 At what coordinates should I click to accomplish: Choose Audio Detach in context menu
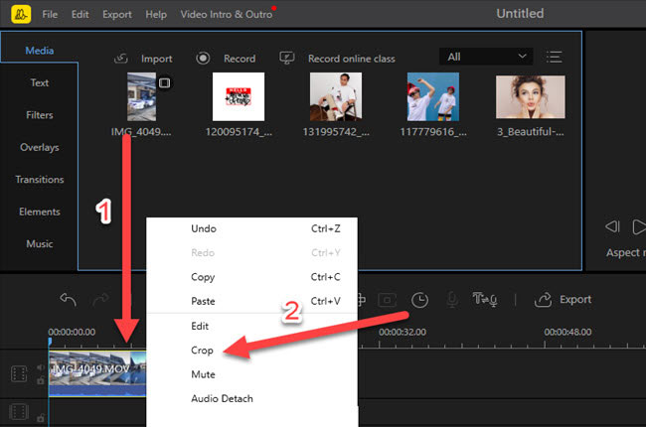pyautogui.click(x=222, y=398)
